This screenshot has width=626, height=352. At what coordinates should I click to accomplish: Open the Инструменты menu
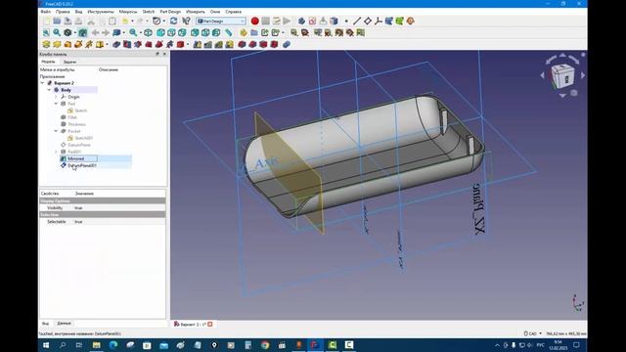101,12
